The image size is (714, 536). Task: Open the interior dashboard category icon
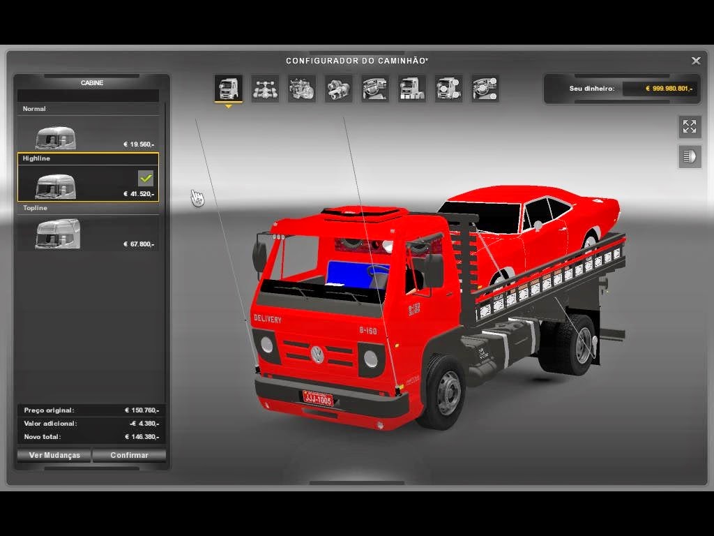tap(375, 89)
